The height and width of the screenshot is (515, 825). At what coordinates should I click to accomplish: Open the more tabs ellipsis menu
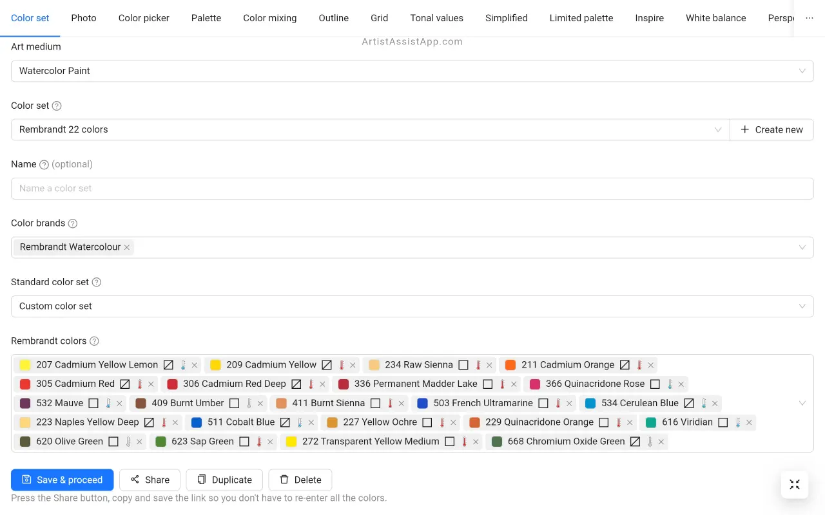[810, 18]
